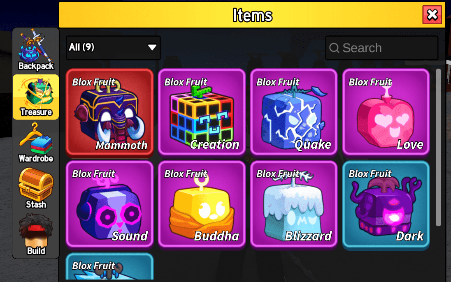The height and width of the screenshot is (282, 451).
Task: Open the Stash chest icon
Action: pos(36,188)
